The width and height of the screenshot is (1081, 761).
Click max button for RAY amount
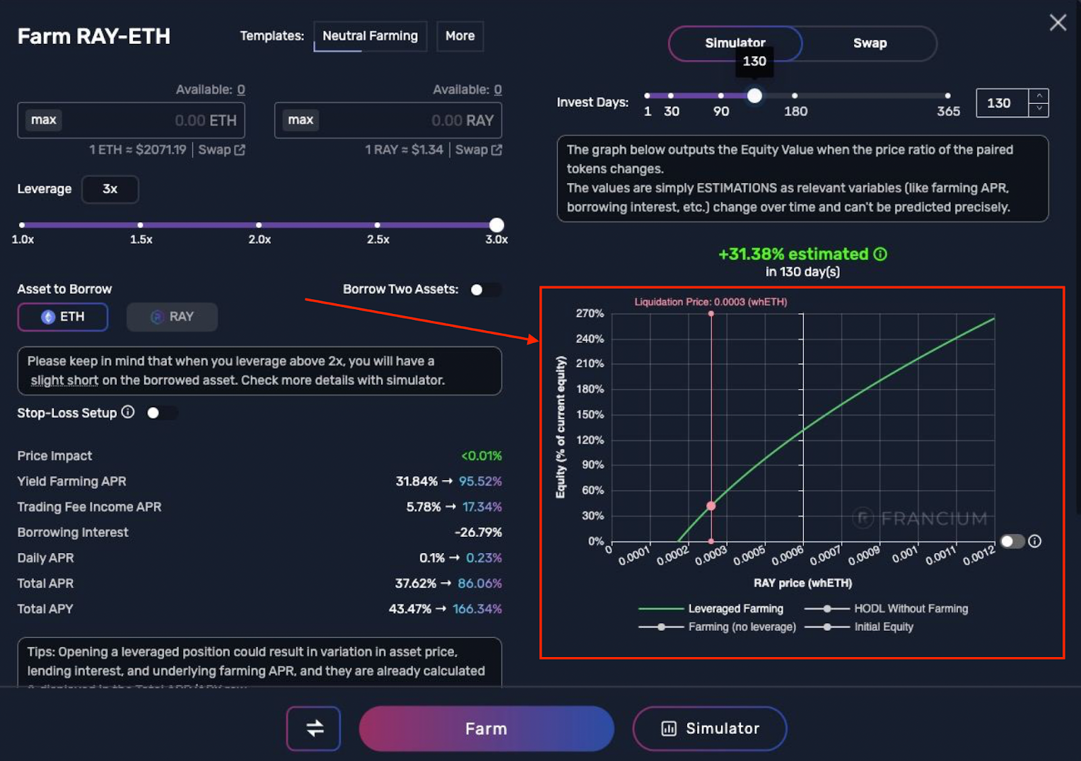301,120
